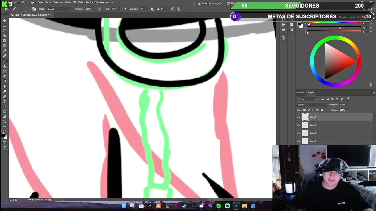
Task: Toggle pressure for size
Action: (172, 9)
